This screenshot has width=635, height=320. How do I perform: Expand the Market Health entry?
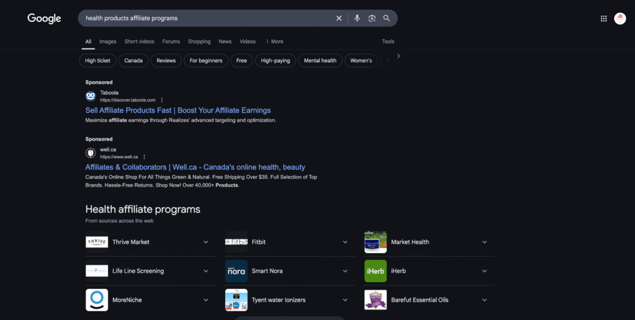pyautogui.click(x=484, y=242)
